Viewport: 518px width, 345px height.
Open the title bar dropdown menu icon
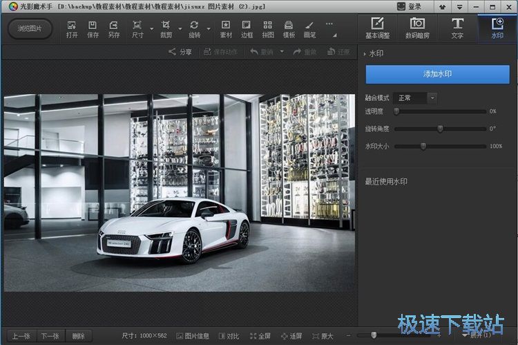[x=459, y=7]
